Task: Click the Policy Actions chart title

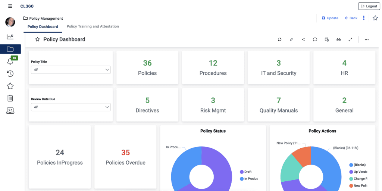Action: click(322, 131)
